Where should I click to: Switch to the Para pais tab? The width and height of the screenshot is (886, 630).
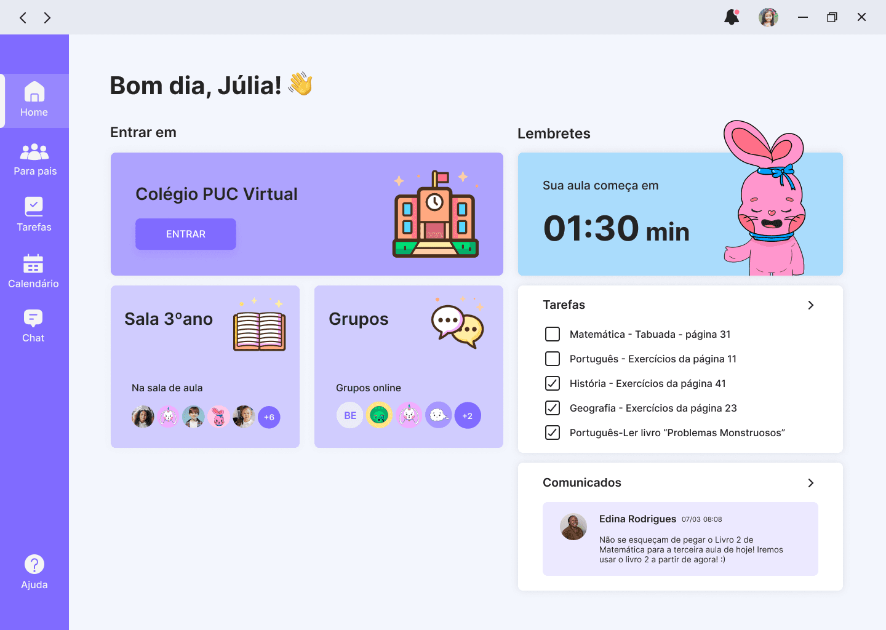(35, 159)
